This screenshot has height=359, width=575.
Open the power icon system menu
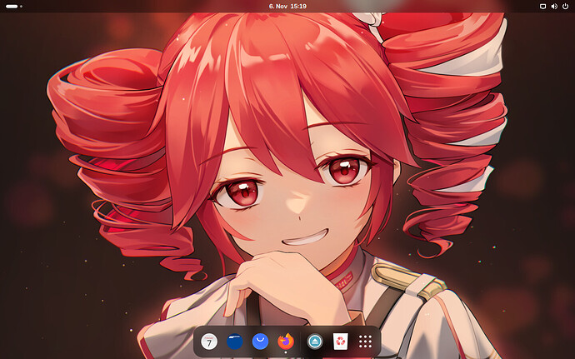click(566, 6)
